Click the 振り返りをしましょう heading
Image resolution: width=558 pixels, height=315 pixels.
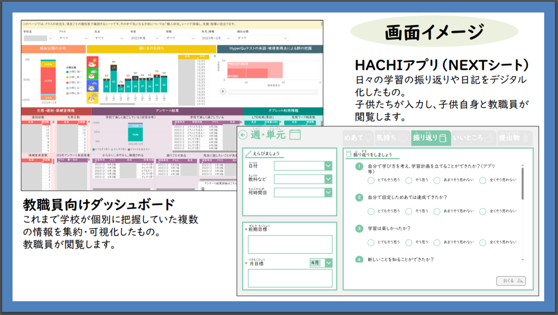point(372,154)
